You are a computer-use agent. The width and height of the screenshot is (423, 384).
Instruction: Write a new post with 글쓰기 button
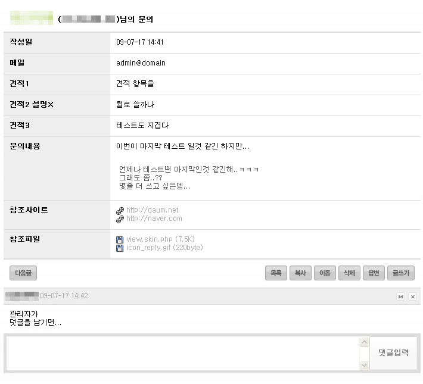pyautogui.click(x=401, y=273)
